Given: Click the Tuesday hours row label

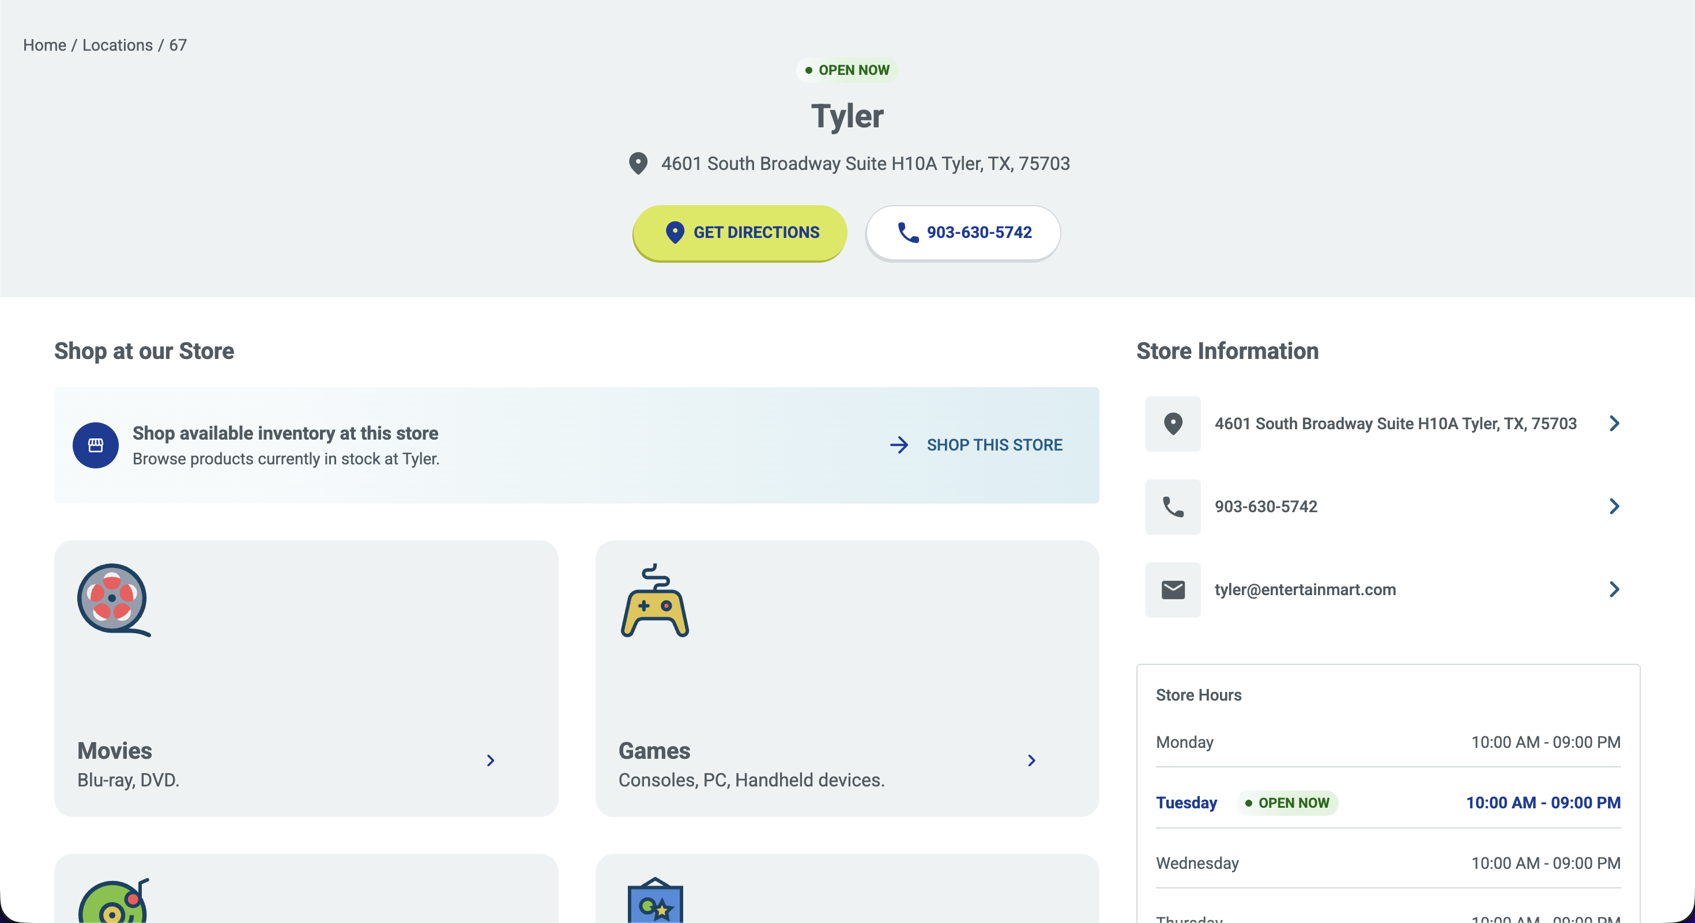Looking at the screenshot, I should click(1186, 803).
